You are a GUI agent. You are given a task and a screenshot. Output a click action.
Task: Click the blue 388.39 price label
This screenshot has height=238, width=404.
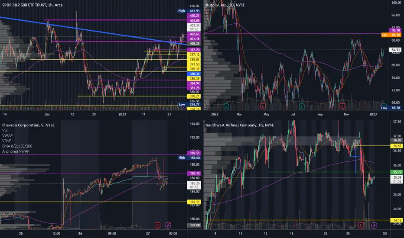(x=194, y=74)
